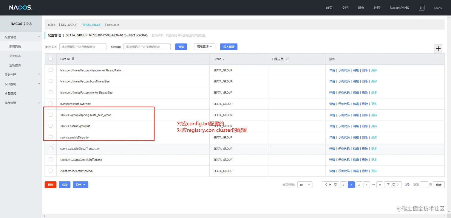Click the 克隆 clone button
The height and width of the screenshot is (218, 451).
[x=64, y=185]
